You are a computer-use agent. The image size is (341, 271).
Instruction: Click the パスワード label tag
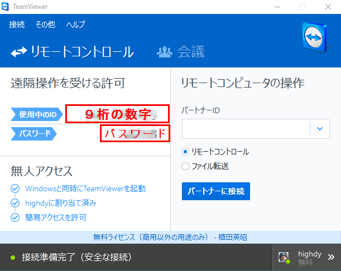33,133
